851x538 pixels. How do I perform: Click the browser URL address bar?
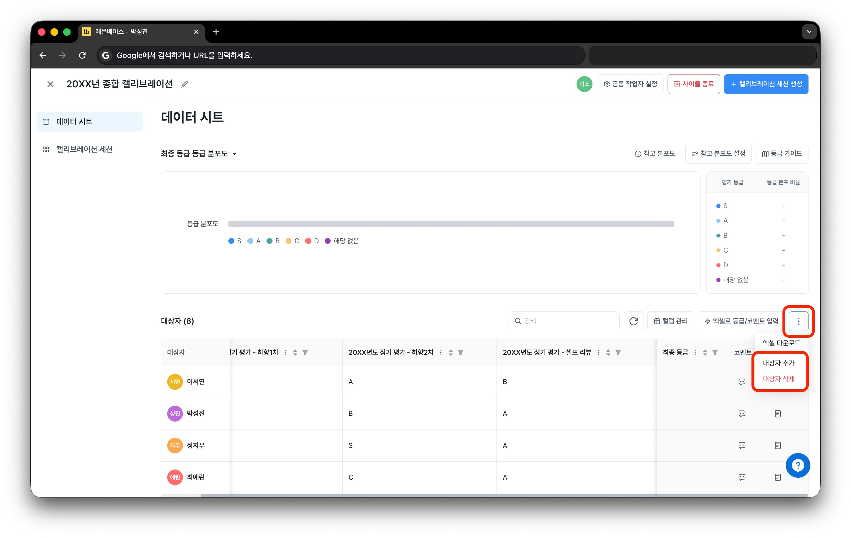click(x=341, y=55)
